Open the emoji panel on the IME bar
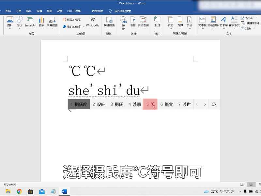The width and height of the screenshot is (261, 196). (214, 104)
